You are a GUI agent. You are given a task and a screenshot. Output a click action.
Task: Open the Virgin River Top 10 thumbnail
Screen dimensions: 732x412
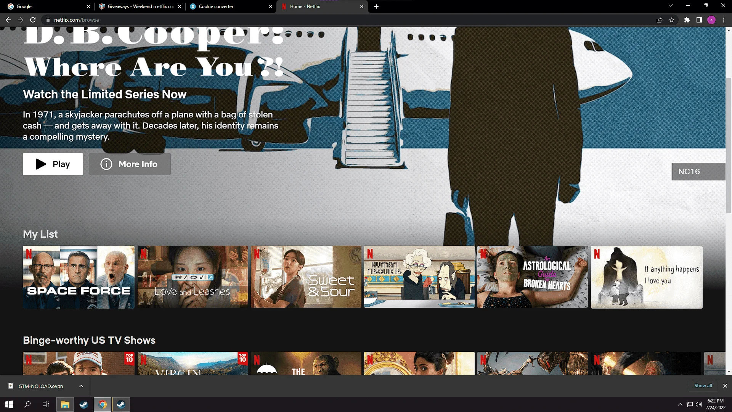click(x=193, y=363)
